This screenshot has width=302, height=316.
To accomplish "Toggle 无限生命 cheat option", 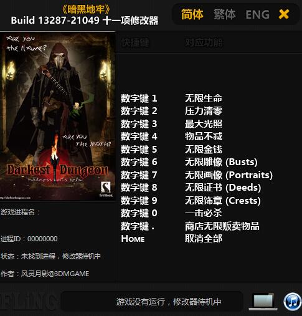I will pos(204,98).
